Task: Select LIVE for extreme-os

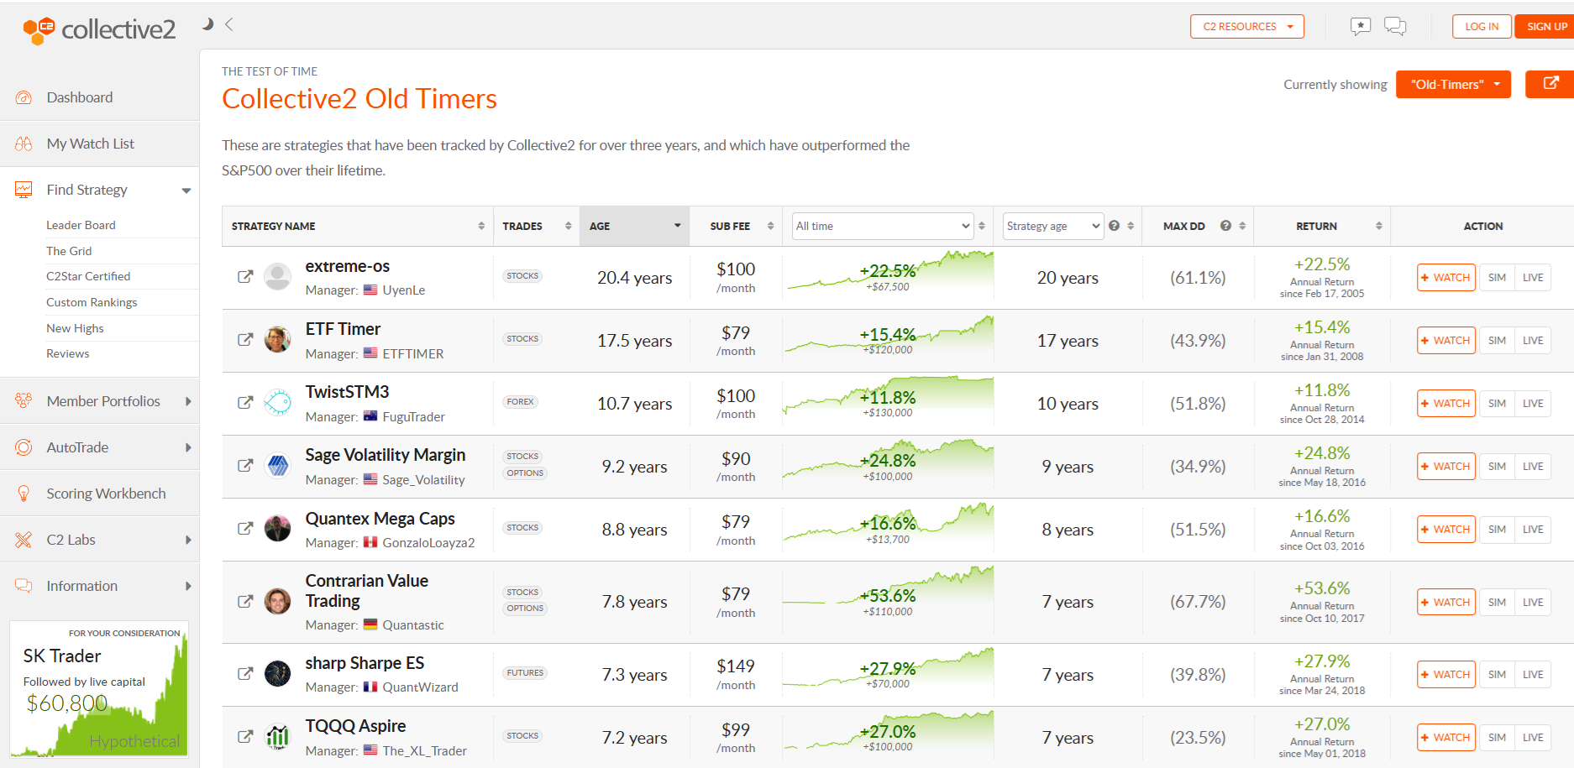Action: pyautogui.click(x=1533, y=277)
